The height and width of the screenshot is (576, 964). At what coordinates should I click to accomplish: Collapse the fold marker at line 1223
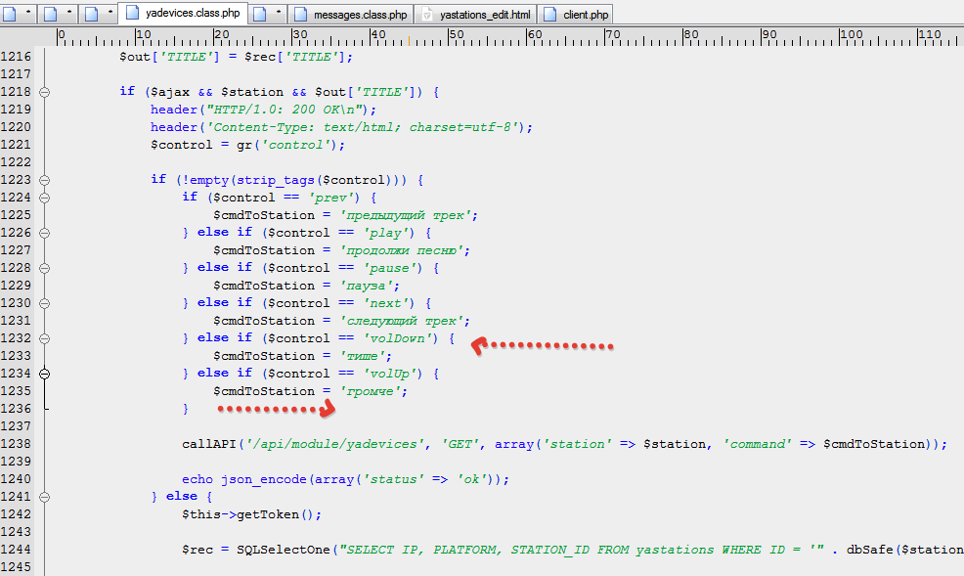pyautogui.click(x=44, y=180)
